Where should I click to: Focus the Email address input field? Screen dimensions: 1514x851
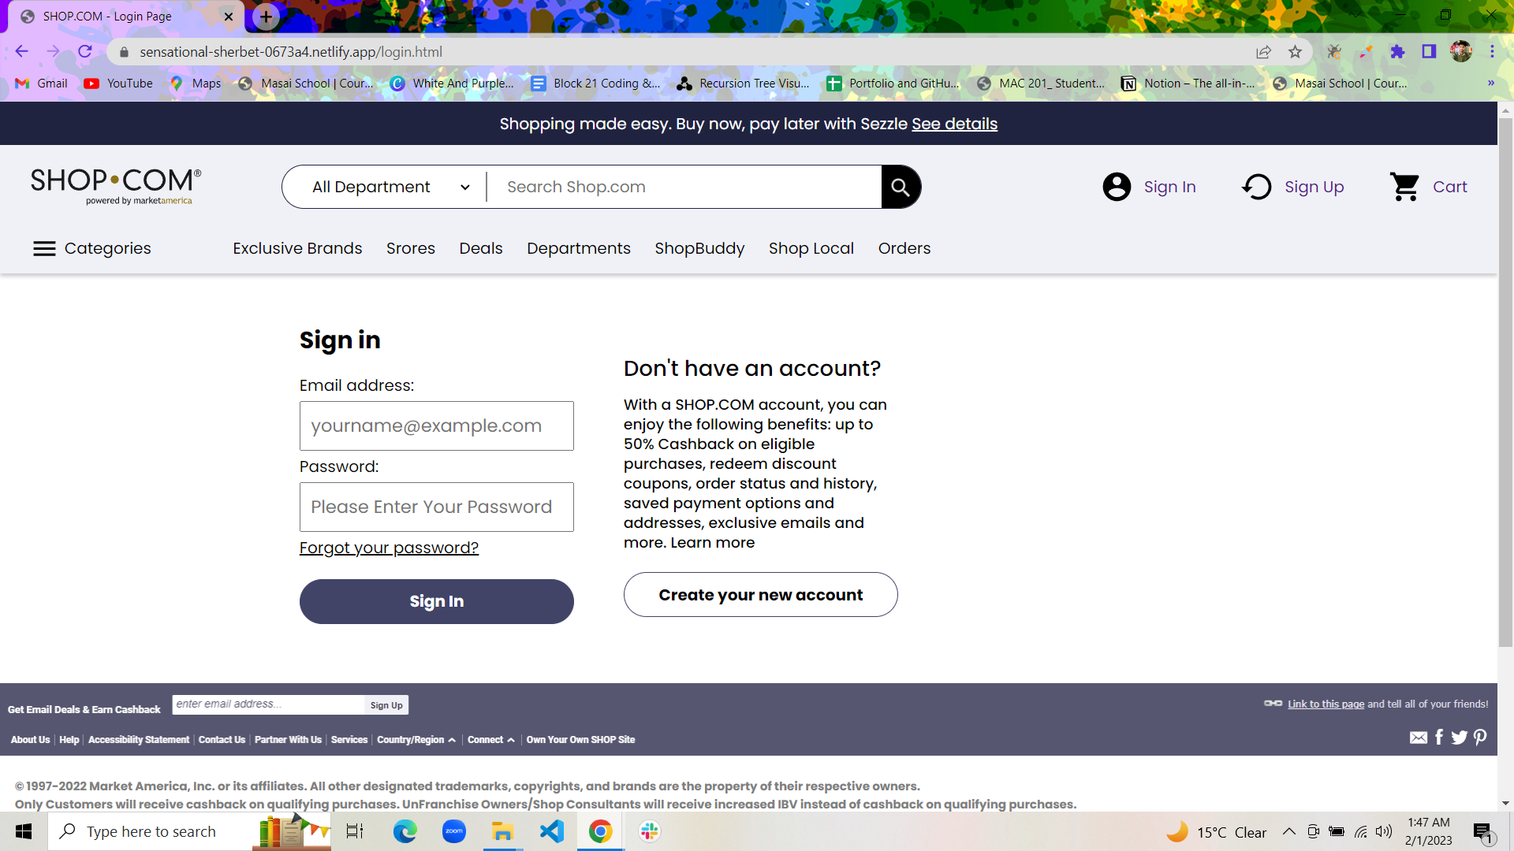437,426
